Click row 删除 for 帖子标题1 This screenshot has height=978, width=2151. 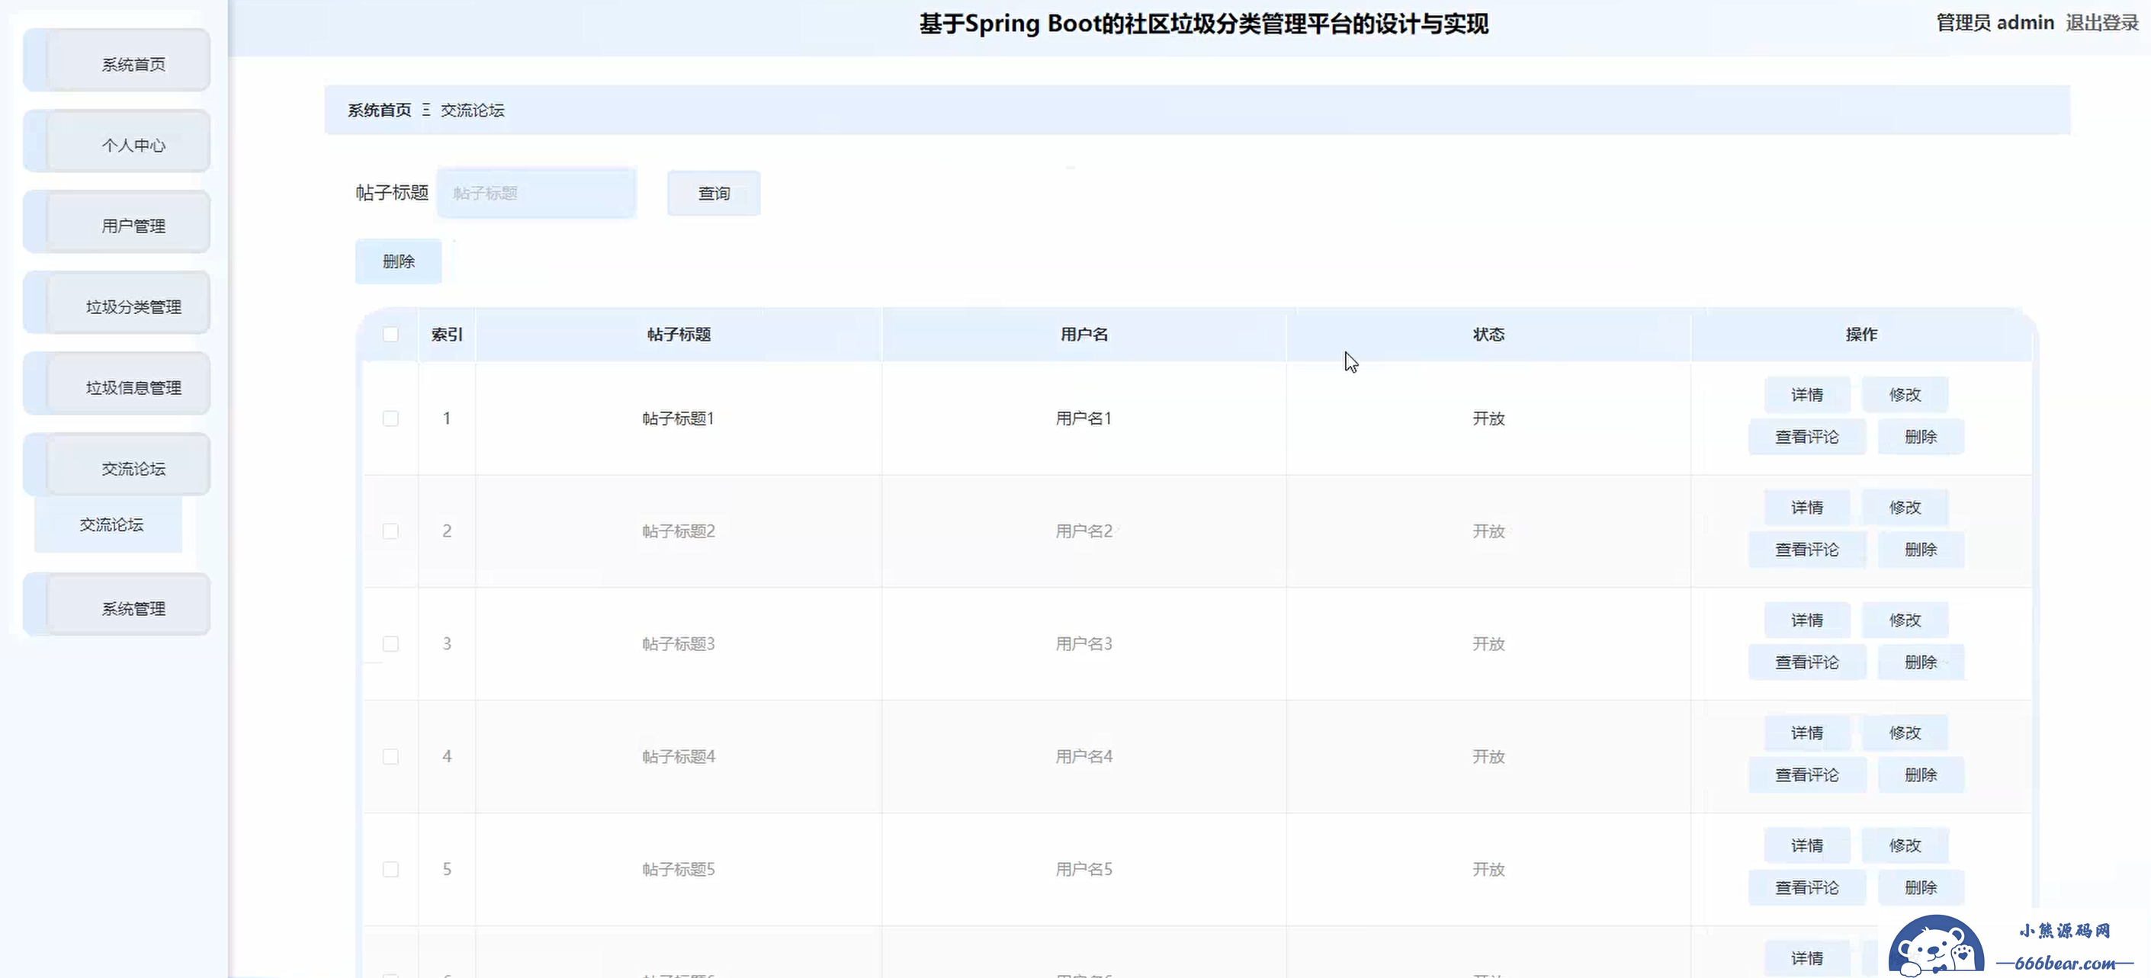click(x=1921, y=438)
